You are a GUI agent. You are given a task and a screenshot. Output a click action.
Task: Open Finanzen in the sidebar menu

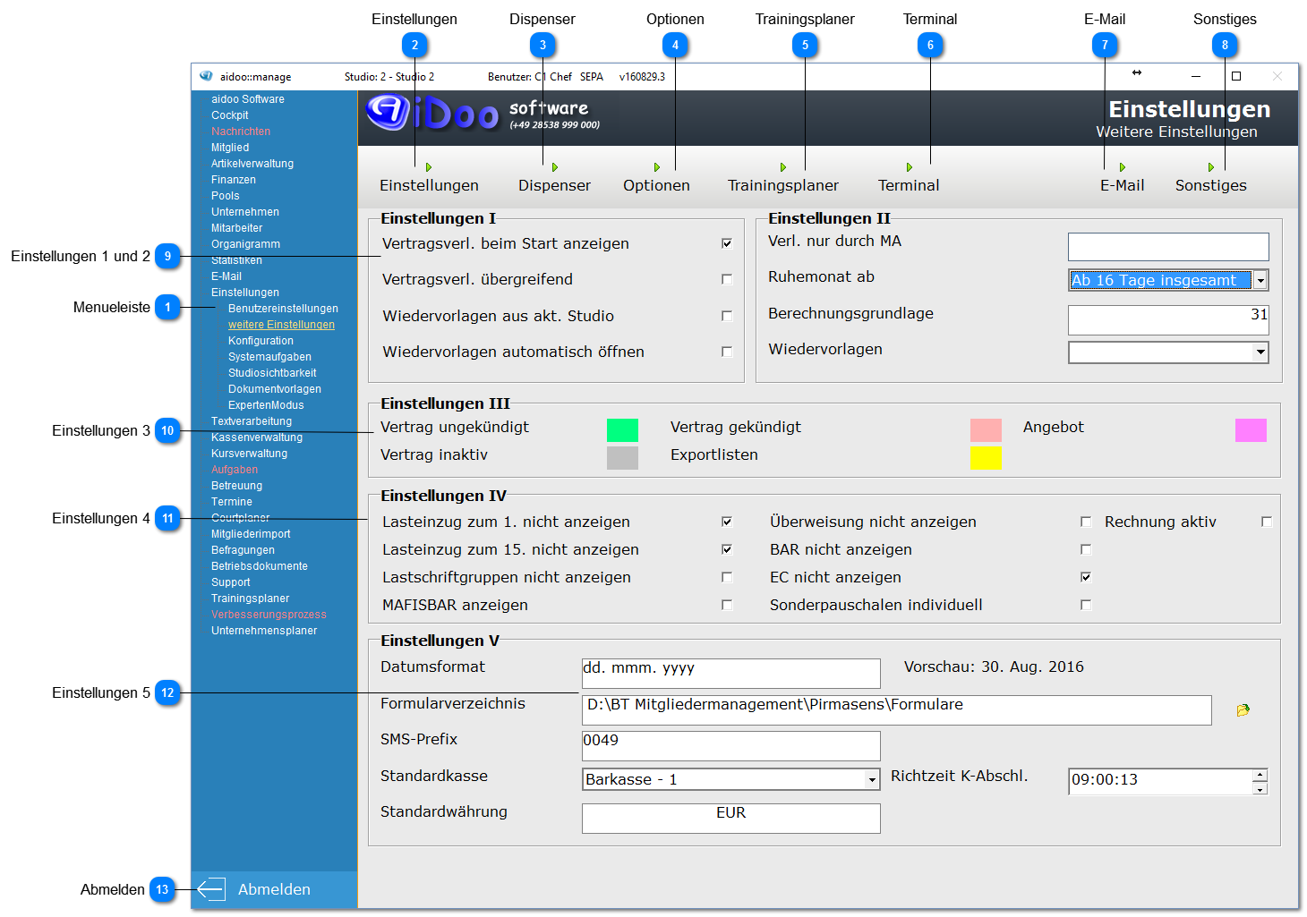click(x=234, y=180)
